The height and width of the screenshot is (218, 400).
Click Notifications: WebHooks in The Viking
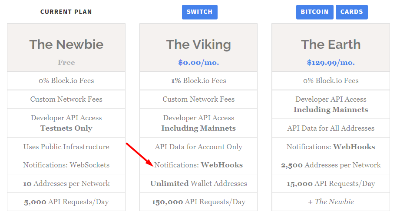click(x=198, y=165)
